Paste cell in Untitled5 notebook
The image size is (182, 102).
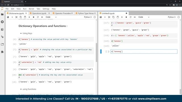tap(118, 17)
